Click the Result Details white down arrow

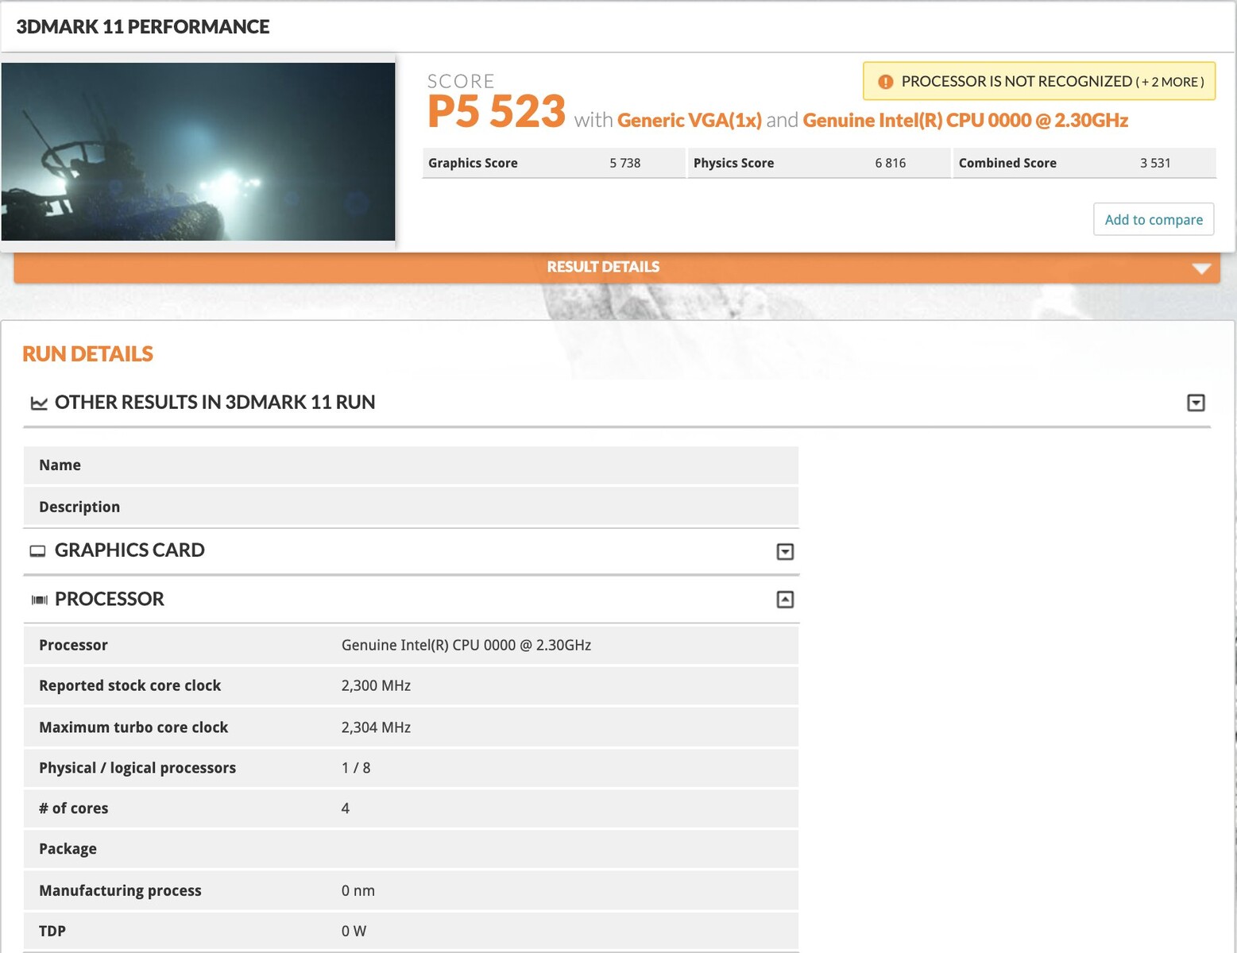(1201, 268)
